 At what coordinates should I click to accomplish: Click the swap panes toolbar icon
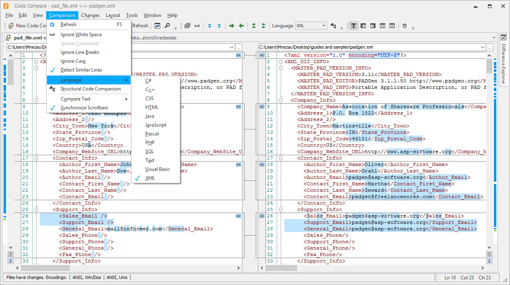(x=157, y=26)
